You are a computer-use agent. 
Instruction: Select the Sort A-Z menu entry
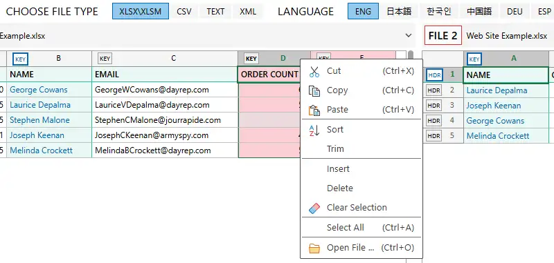(361, 130)
